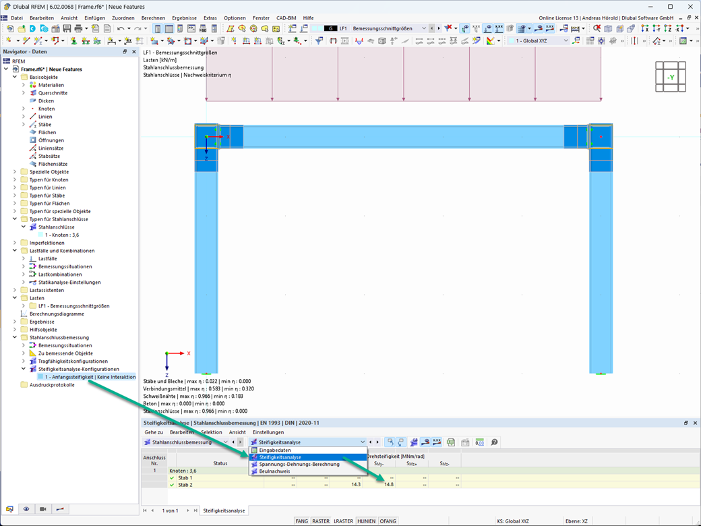Click the video camera icon in navigator bottom
701x526 pixels.
click(x=43, y=509)
